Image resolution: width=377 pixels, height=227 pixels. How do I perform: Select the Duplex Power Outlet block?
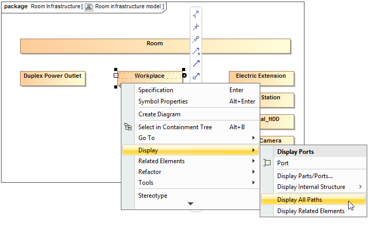coord(52,78)
